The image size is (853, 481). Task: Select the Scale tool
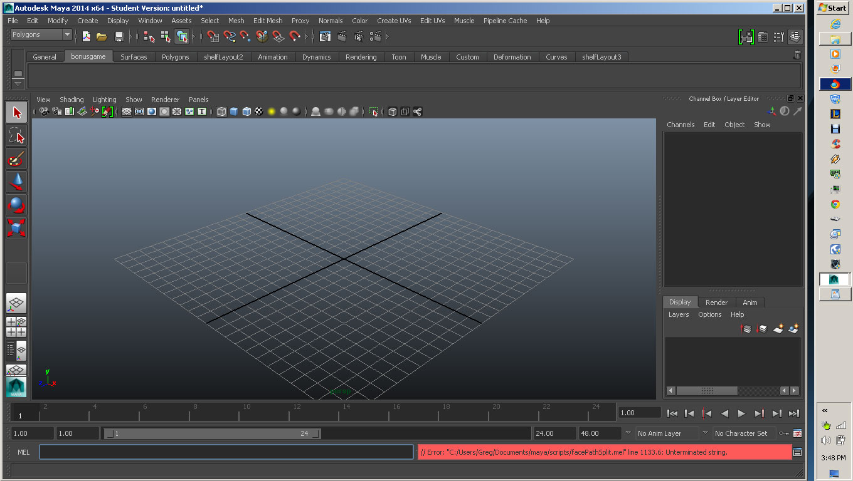point(16,227)
